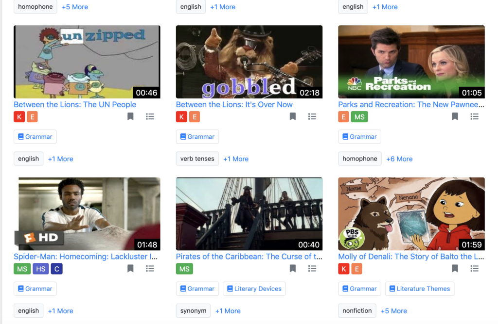Viewport: 498px width, 324px height.
Task: Open playlist menu for It's Over Now
Action: tap(312, 116)
